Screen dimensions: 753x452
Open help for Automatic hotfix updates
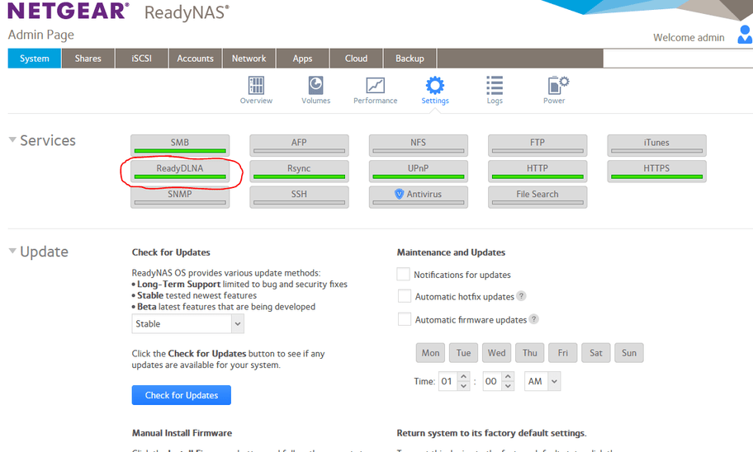point(521,296)
